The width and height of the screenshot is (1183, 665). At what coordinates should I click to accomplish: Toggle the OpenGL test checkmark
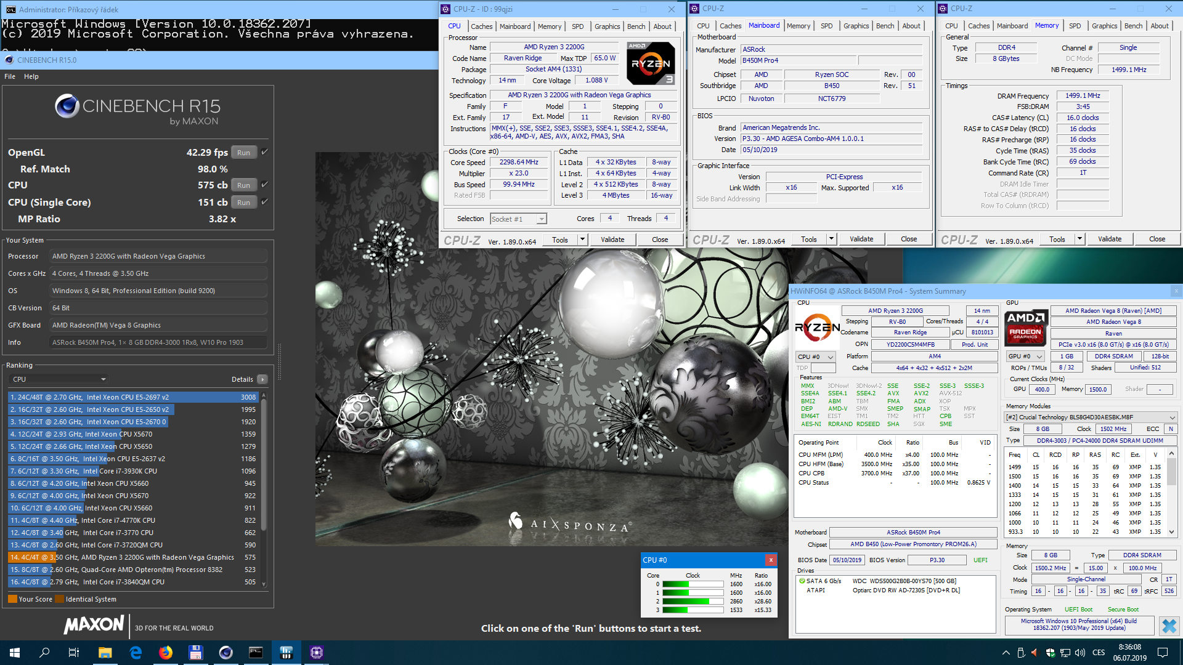(264, 151)
